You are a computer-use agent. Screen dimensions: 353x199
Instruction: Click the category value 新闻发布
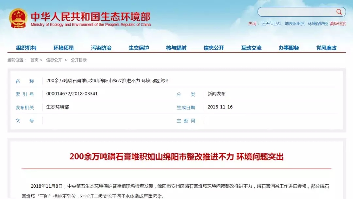216,94
